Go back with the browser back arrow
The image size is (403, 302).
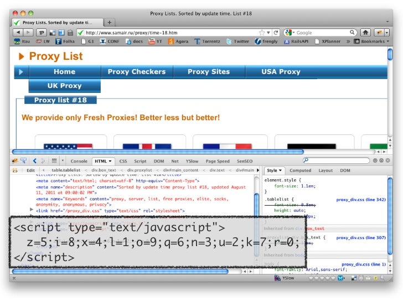click(x=18, y=32)
